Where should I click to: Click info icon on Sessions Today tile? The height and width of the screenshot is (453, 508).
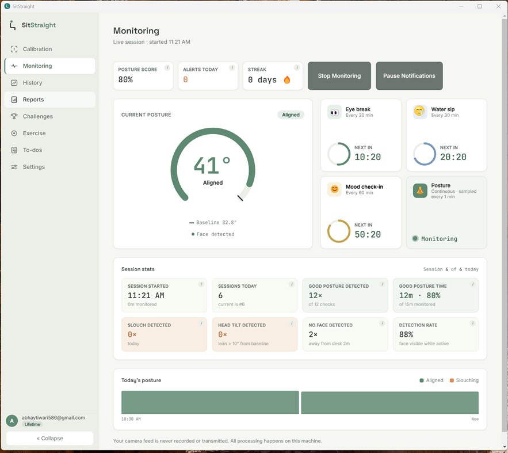pyautogui.click(x=292, y=284)
